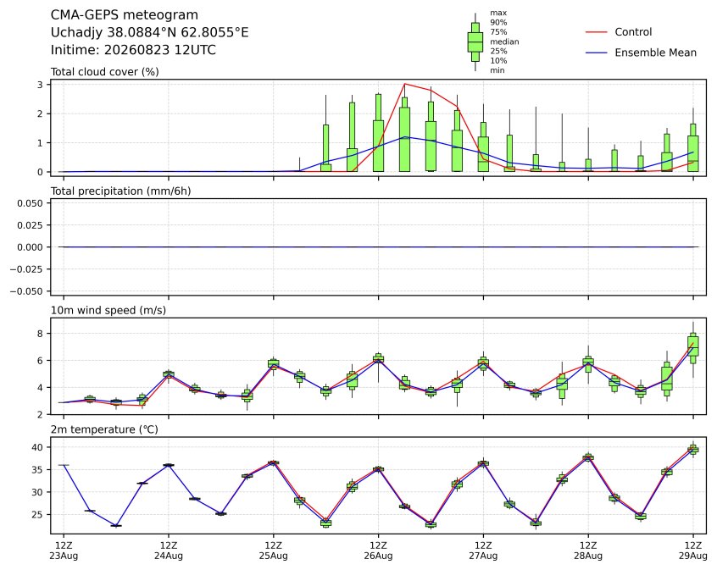Click the 'Initime: 20260823 12UTC' text
The width and height of the screenshot is (717, 570).
pos(133,50)
